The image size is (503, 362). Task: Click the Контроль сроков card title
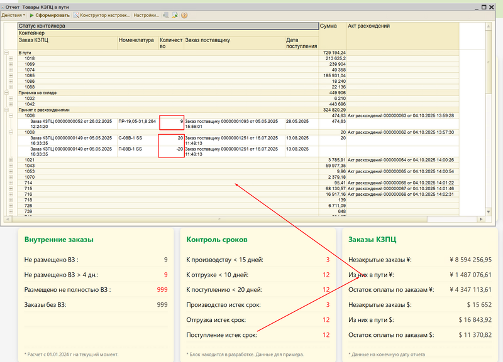(217, 240)
